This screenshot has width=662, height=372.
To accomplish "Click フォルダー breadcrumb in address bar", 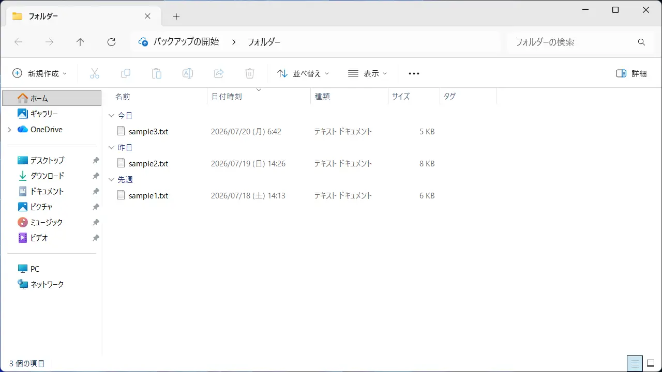I will (x=264, y=42).
